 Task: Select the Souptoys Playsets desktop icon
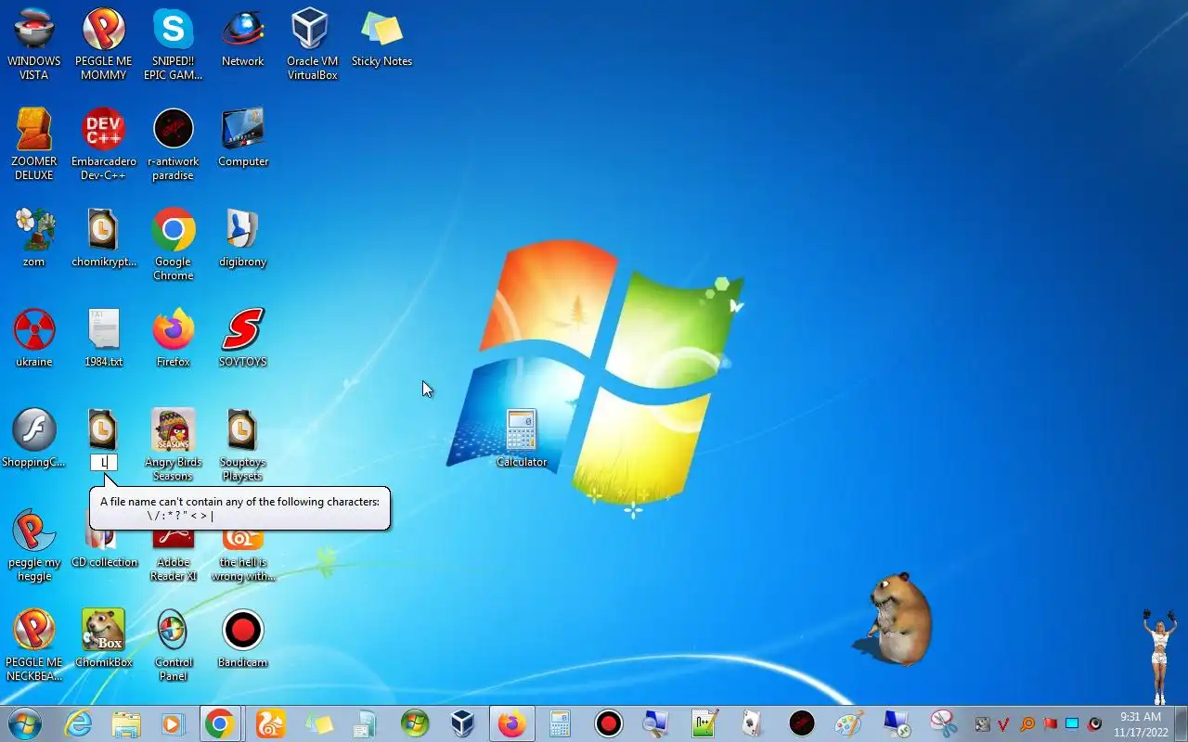(243, 445)
